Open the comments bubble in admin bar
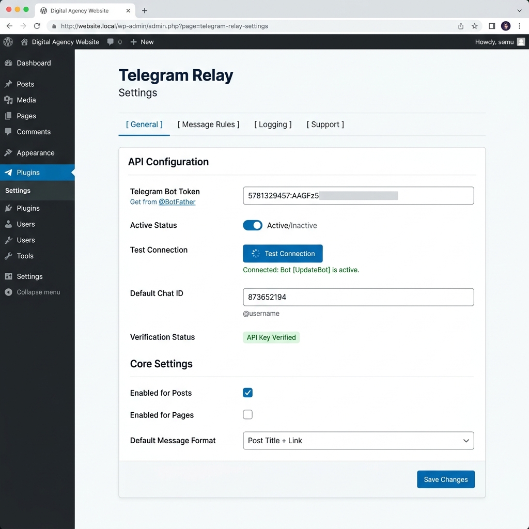Viewport: 529px width, 529px height. pyautogui.click(x=111, y=42)
